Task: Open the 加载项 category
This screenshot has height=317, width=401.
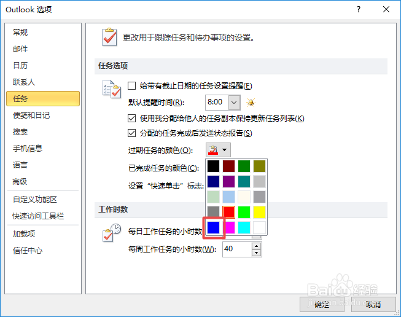Action: point(43,234)
